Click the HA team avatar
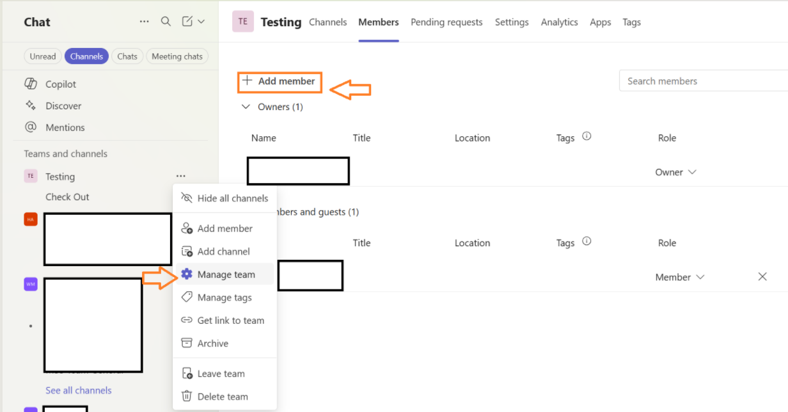This screenshot has width=788, height=412. pos(31,219)
